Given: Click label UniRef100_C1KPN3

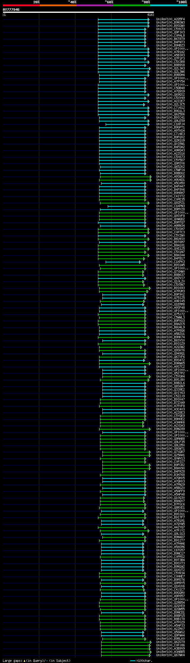Looking at the screenshot, I should tap(170, 206).
